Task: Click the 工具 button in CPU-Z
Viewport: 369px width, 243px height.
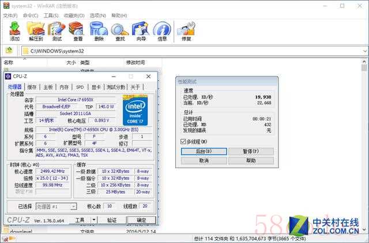Action: (80, 220)
